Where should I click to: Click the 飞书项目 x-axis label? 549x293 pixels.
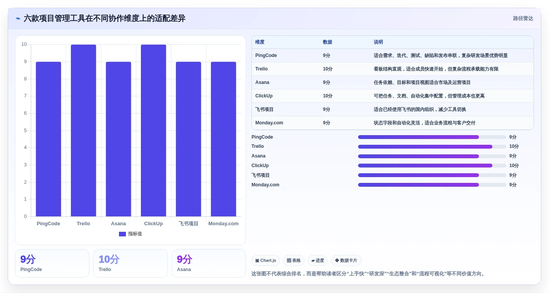pyautogui.click(x=188, y=224)
